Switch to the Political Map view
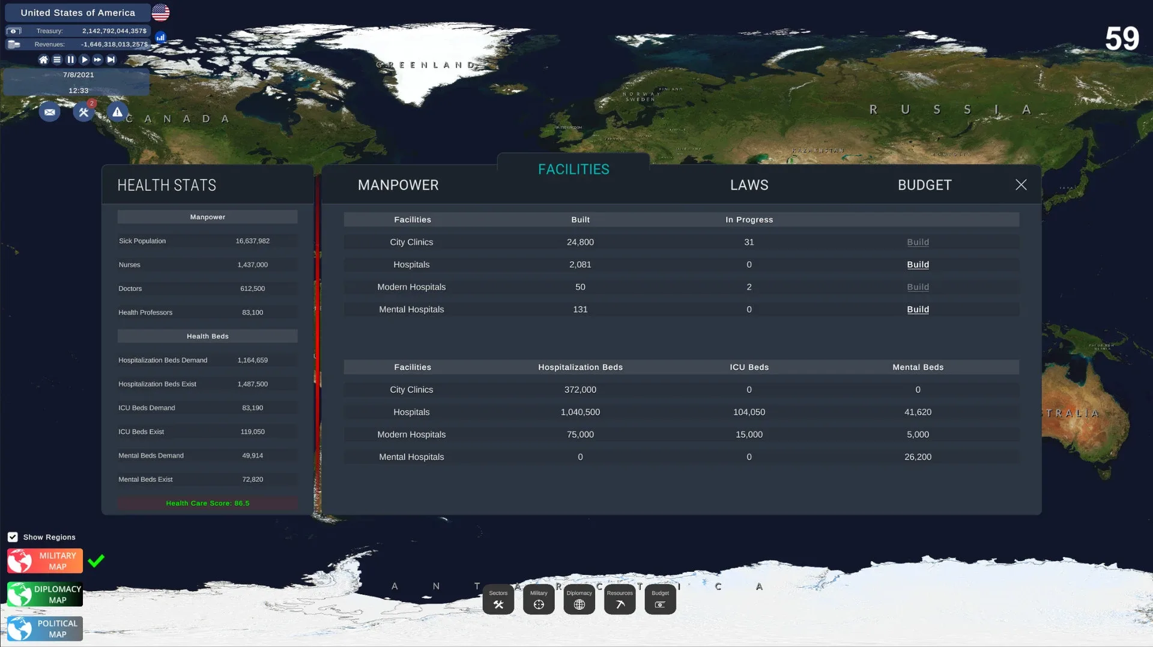 (x=45, y=628)
